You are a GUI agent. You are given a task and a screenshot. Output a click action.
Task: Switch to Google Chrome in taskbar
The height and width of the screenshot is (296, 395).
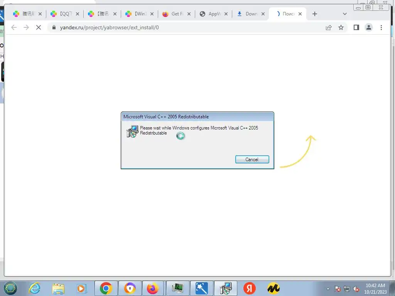pyautogui.click(x=106, y=288)
